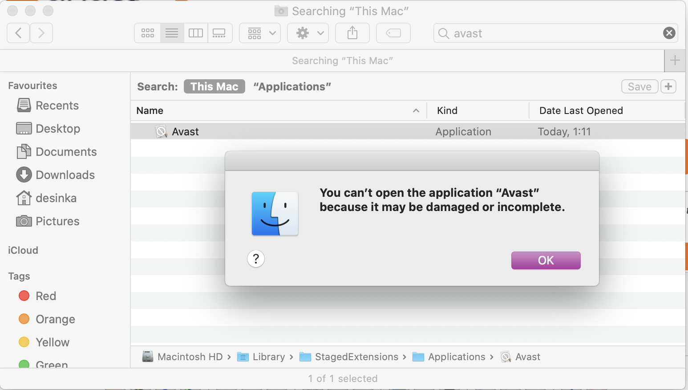This screenshot has height=390, width=688.
Task: Open the Share options
Action: (x=352, y=32)
